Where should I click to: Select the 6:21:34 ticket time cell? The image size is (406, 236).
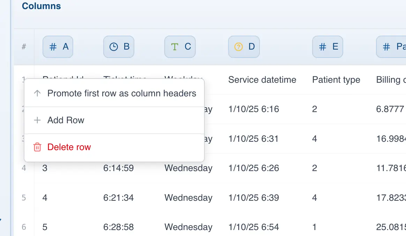tap(119, 198)
